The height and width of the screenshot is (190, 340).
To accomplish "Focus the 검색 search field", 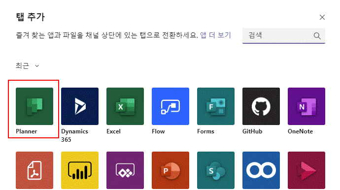I will [284, 36].
